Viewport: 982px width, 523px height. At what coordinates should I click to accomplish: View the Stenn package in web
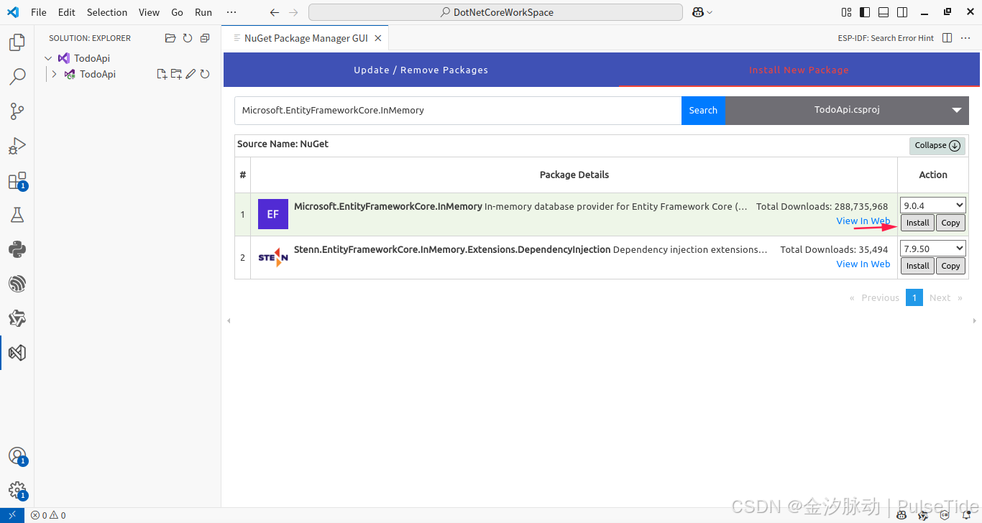[x=863, y=264]
